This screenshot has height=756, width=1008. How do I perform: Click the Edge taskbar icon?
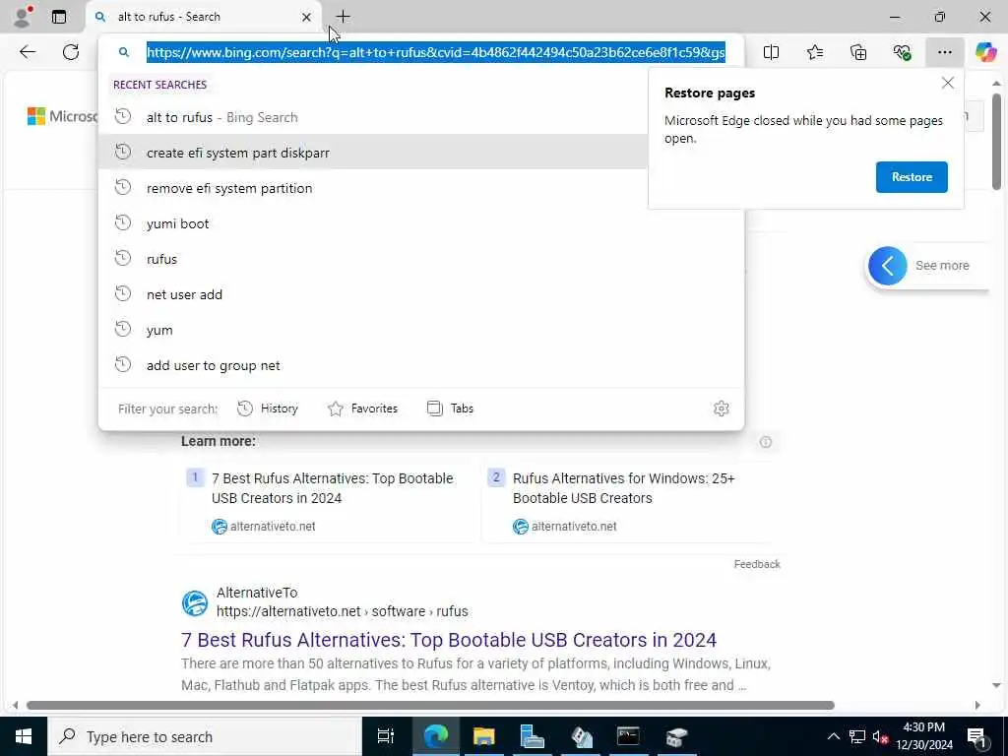pyautogui.click(x=436, y=736)
